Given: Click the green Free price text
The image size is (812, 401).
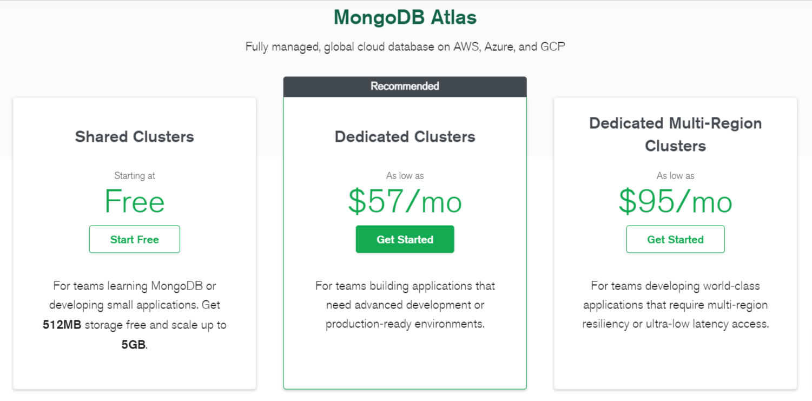Looking at the screenshot, I should pyautogui.click(x=135, y=201).
